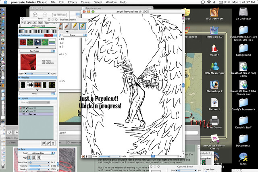Toggle visibility of Layer 2
This screenshot has width=258, height=172.
click(23, 111)
